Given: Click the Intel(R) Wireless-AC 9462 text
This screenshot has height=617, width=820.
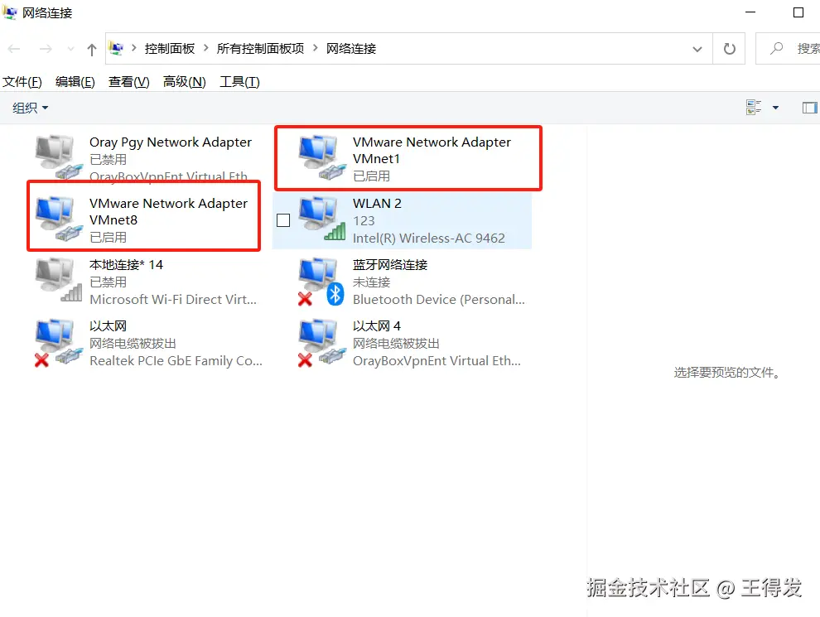Looking at the screenshot, I should (x=429, y=239).
